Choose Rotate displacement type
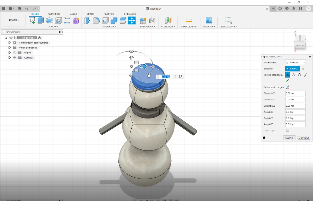The image size is (313, 201). pos(299,75)
